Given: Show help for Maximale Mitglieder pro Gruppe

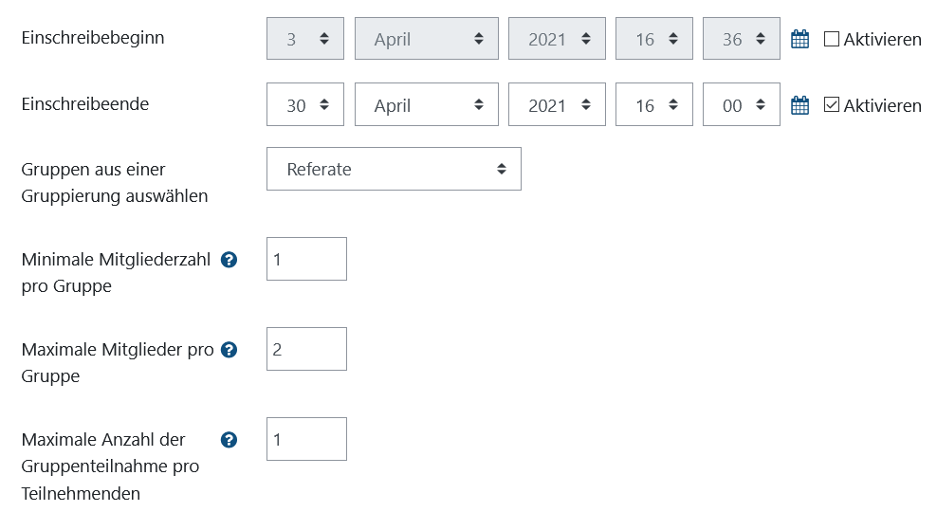Looking at the screenshot, I should coord(229,350).
